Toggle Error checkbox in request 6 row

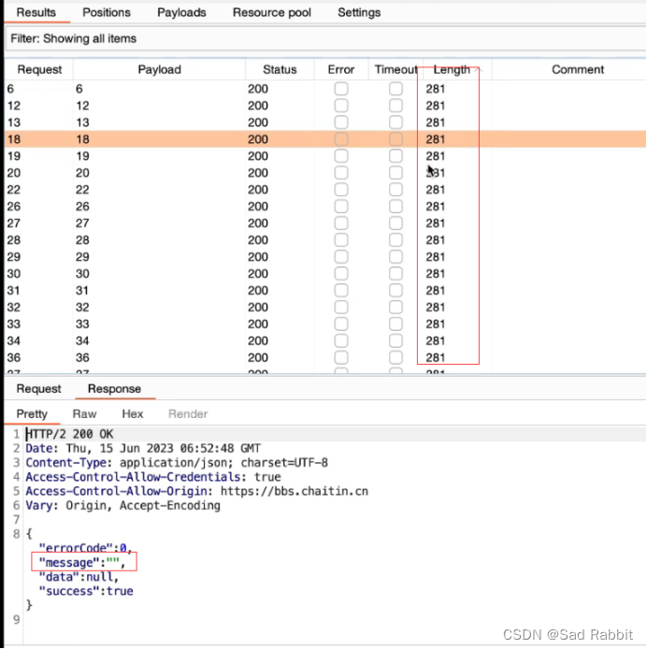tap(341, 89)
